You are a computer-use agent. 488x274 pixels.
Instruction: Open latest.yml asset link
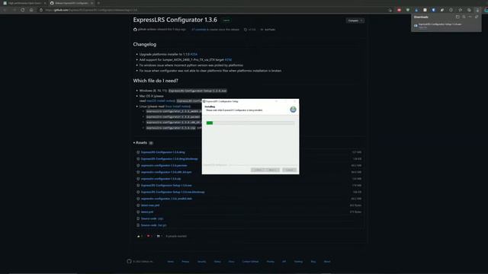147,212
